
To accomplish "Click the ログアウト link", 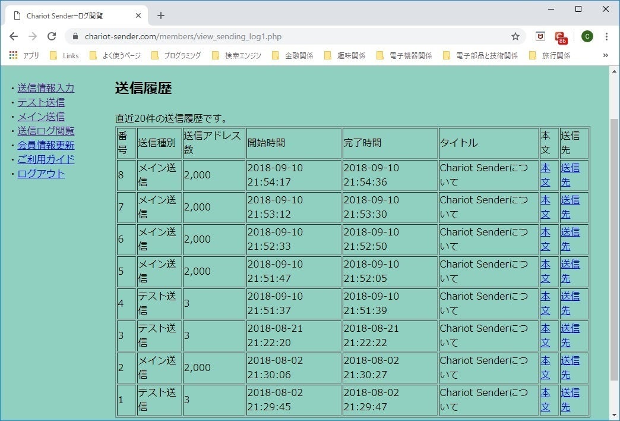I will point(41,174).
